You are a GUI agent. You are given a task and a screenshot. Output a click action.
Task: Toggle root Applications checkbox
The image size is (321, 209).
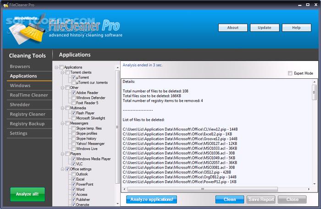pyautogui.click(x=61, y=67)
